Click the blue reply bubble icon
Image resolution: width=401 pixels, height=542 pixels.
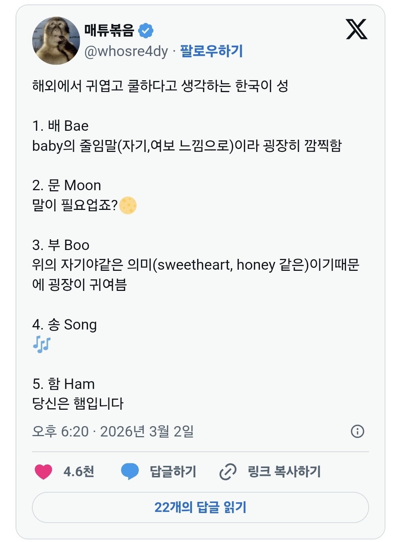[130, 471]
